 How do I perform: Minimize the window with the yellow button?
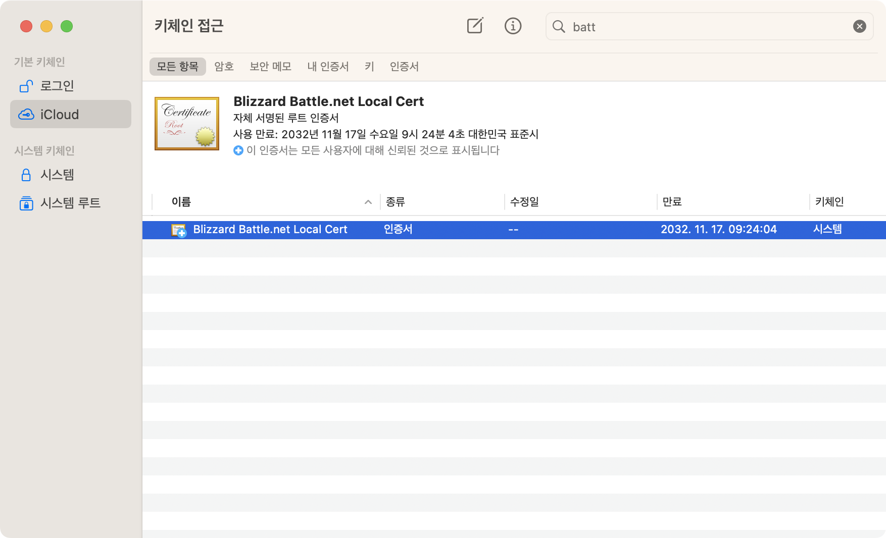pyautogui.click(x=46, y=26)
